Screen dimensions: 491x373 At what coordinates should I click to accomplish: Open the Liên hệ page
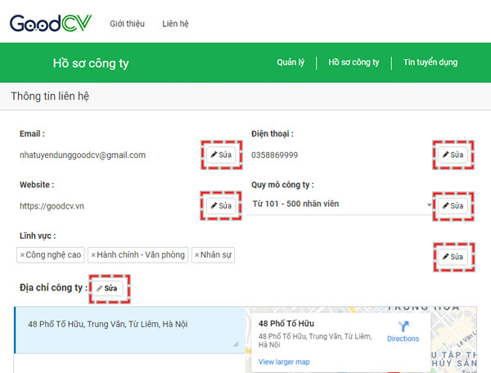[x=175, y=24]
